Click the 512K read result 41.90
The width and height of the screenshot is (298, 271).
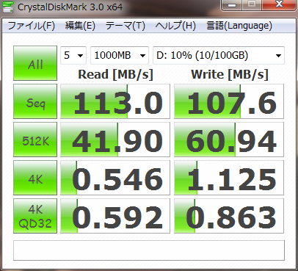(115, 140)
